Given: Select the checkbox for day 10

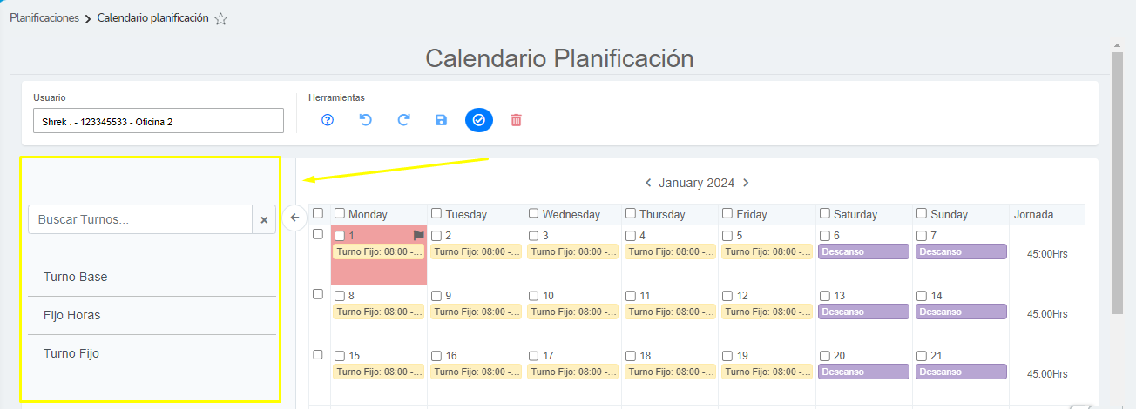Looking at the screenshot, I should click(534, 296).
